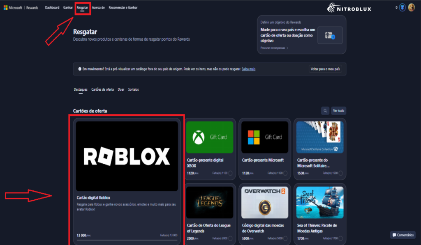Click the Saiba mais link

248,69
